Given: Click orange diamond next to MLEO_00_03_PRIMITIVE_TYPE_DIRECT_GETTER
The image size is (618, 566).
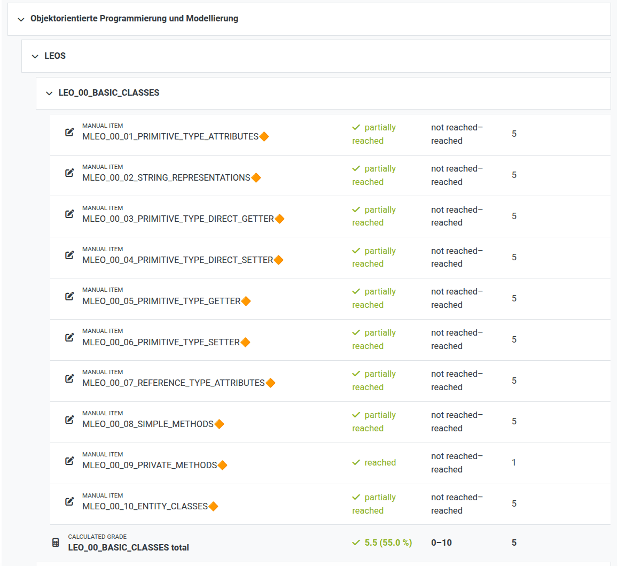Looking at the screenshot, I should pos(279,219).
